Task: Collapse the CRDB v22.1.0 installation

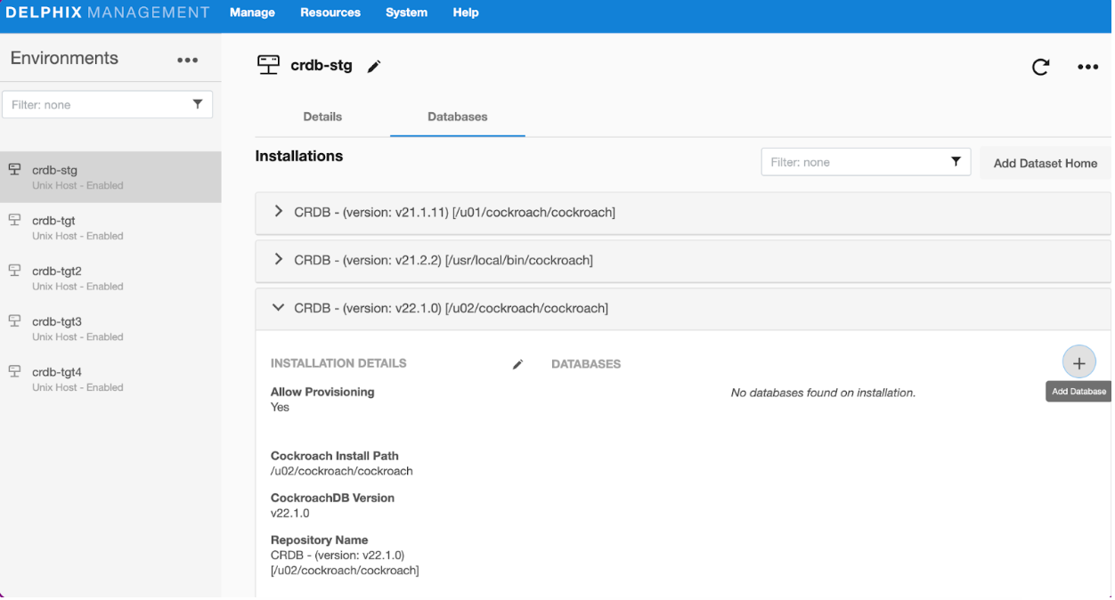Action: (x=278, y=308)
